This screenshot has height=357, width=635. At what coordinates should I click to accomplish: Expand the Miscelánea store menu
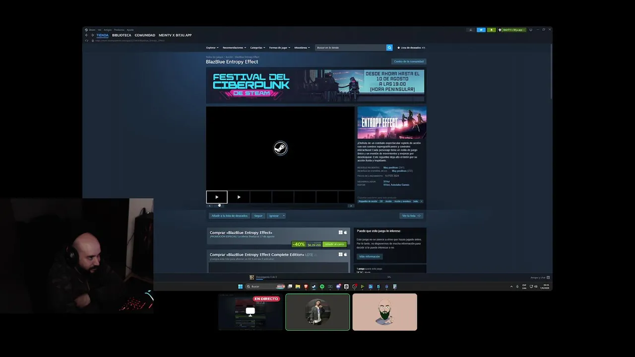click(x=302, y=48)
